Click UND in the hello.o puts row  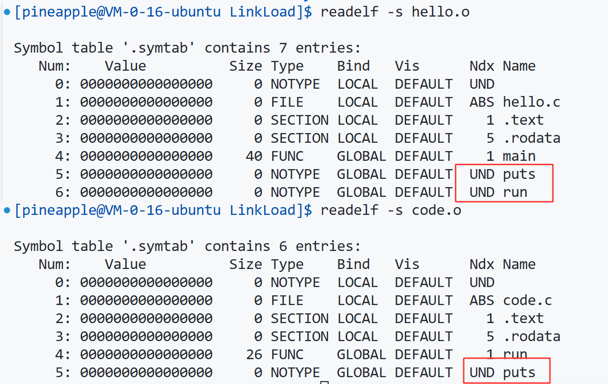pyautogui.click(x=482, y=174)
